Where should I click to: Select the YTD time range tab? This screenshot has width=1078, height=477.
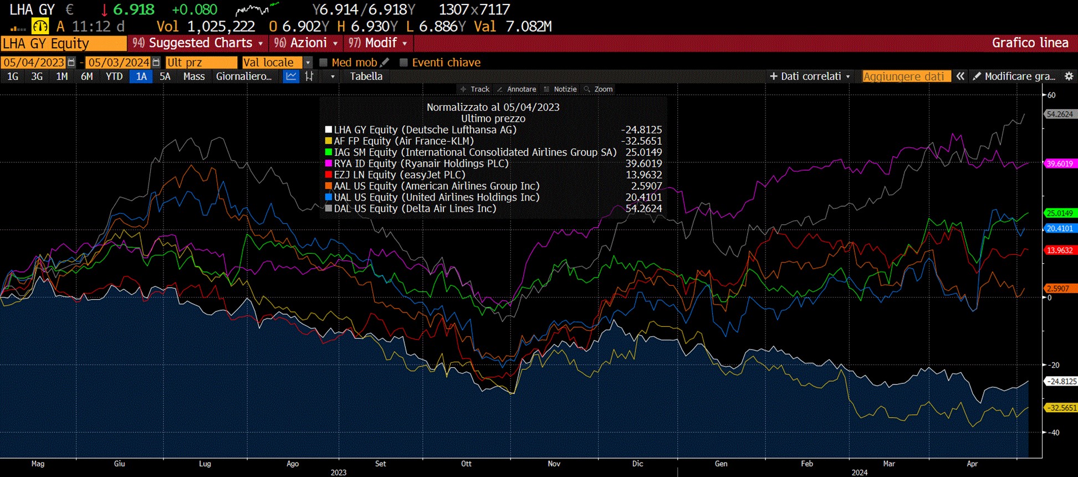coord(114,76)
